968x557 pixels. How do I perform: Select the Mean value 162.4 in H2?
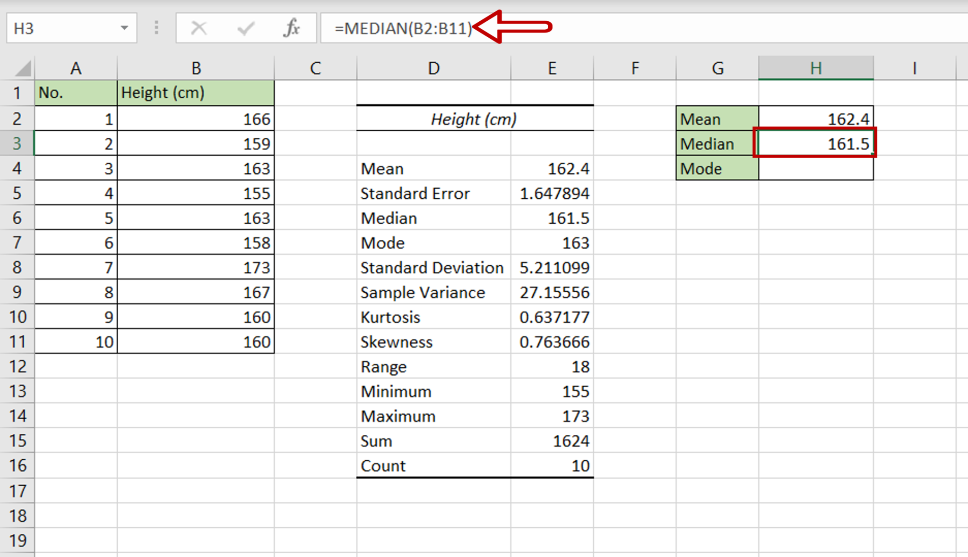tap(816, 119)
